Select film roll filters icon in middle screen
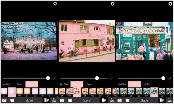The height and width of the screenshot is (104, 174). coord(104,100)
